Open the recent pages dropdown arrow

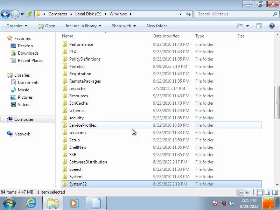(x=22, y=14)
